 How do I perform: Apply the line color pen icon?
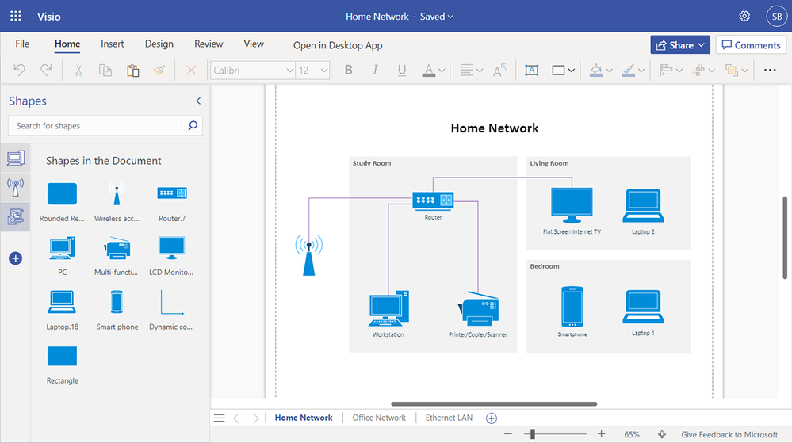[629, 71]
